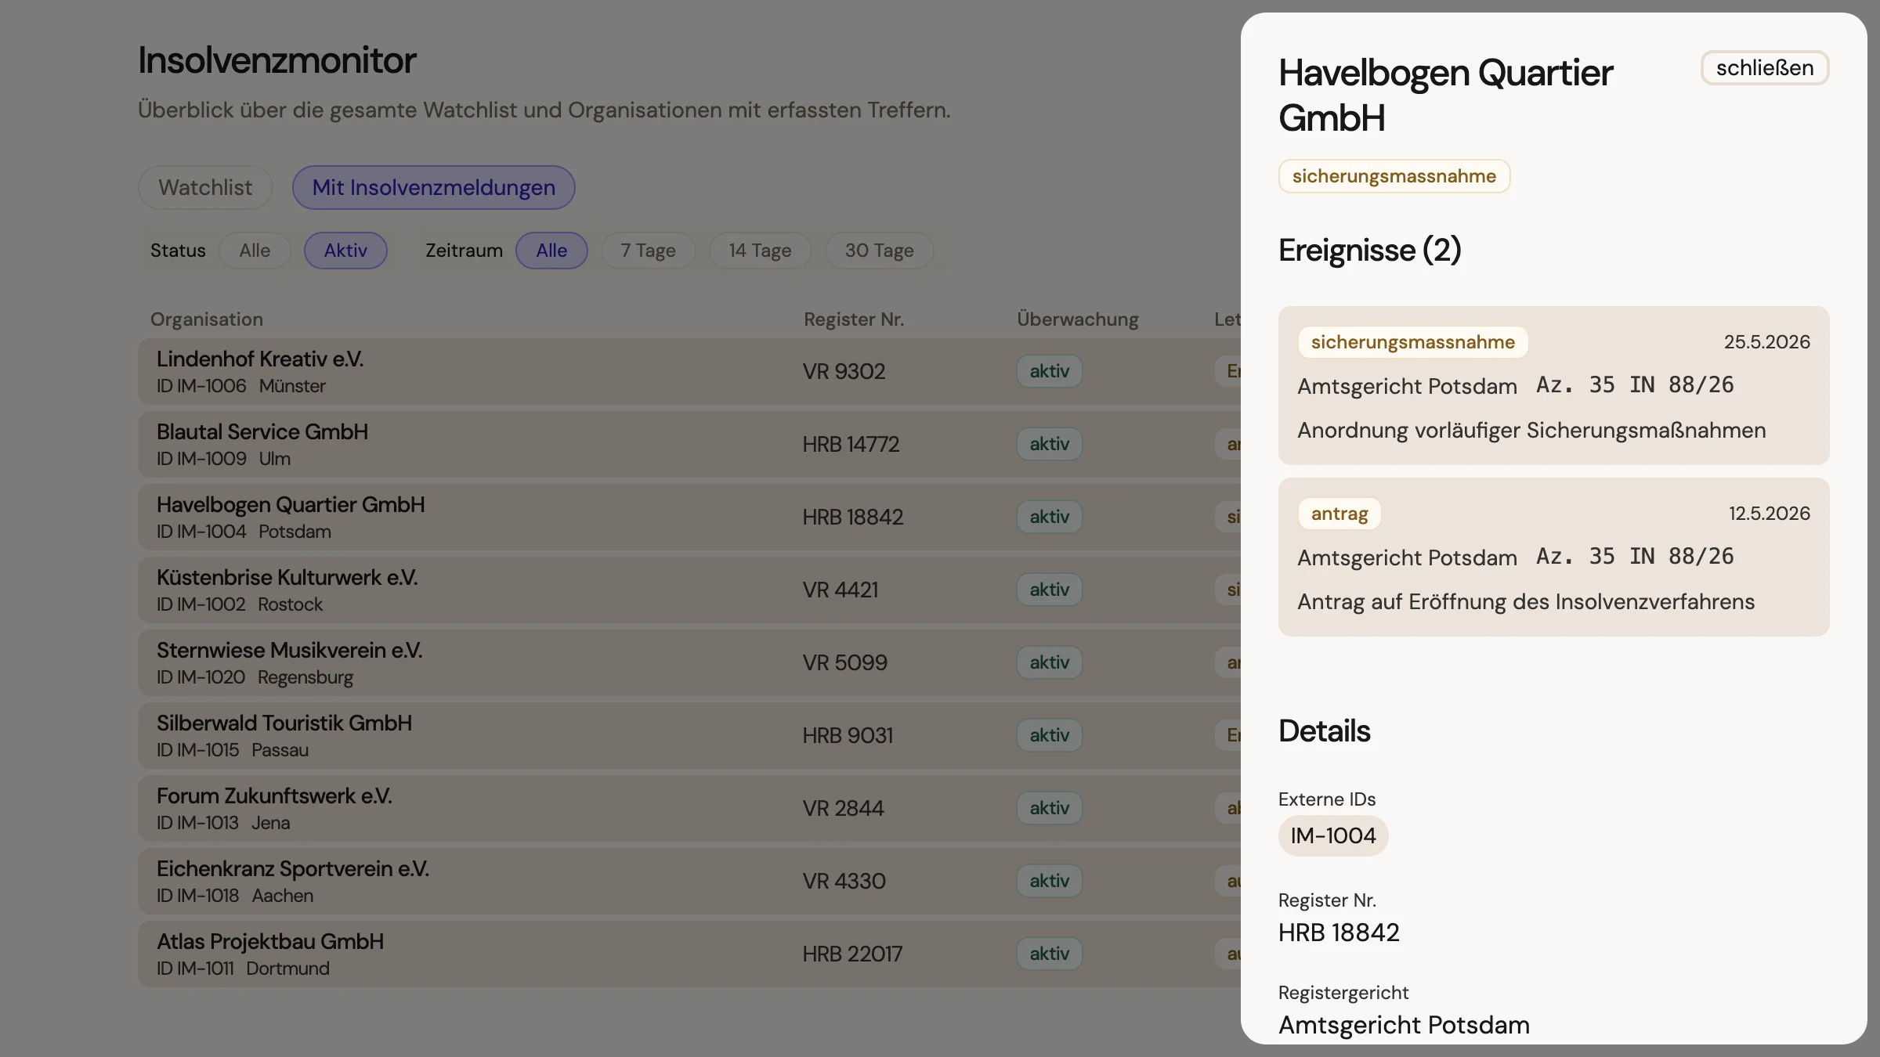Set Status filter to Aktiv
1880x1057 pixels.
tap(345, 251)
